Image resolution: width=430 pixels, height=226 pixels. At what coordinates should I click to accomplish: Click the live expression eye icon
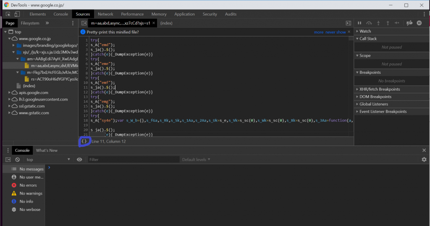click(79, 159)
